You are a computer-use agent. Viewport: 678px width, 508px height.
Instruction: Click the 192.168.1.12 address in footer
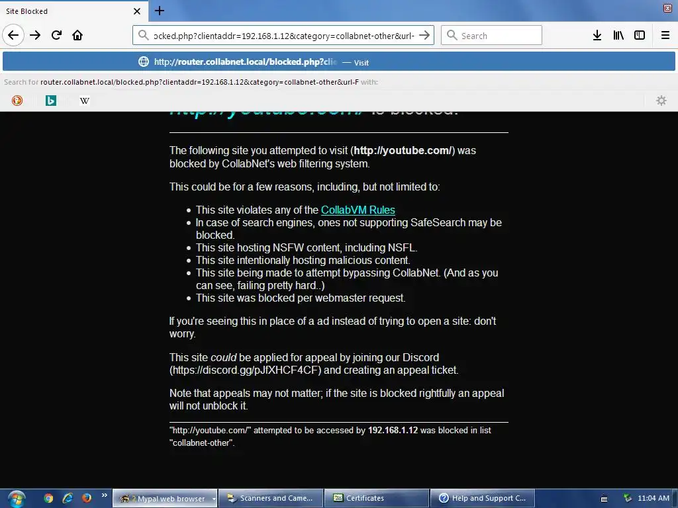pyautogui.click(x=393, y=430)
